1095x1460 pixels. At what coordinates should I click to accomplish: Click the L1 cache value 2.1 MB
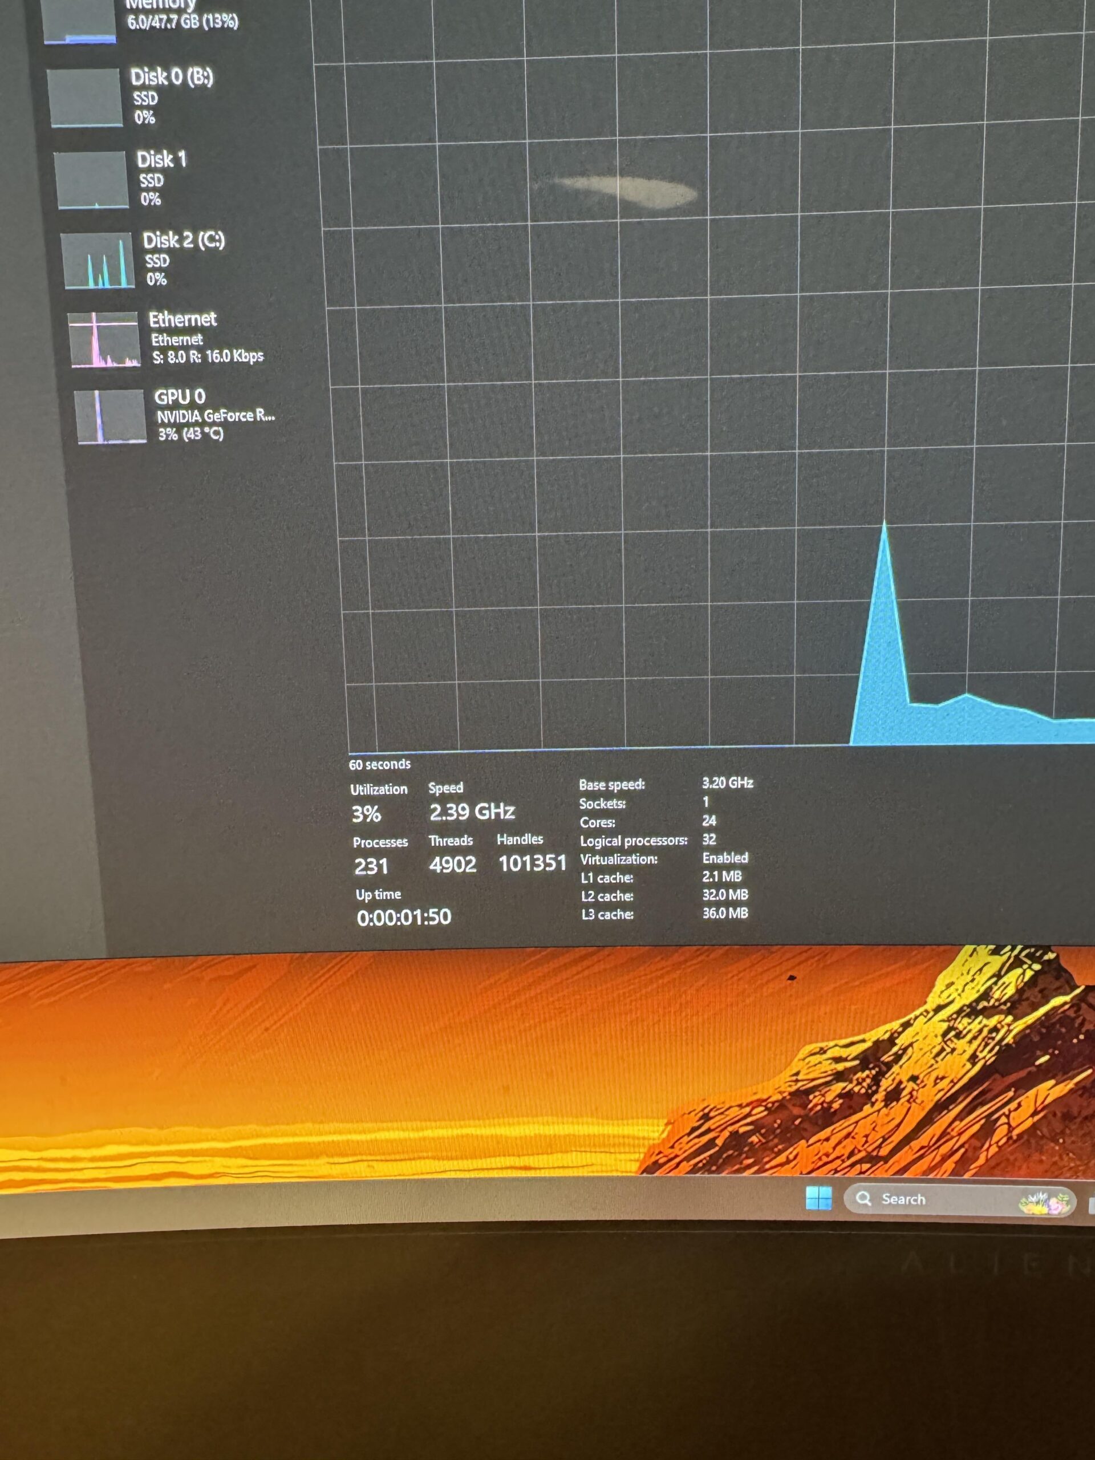pyautogui.click(x=721, y=876)
